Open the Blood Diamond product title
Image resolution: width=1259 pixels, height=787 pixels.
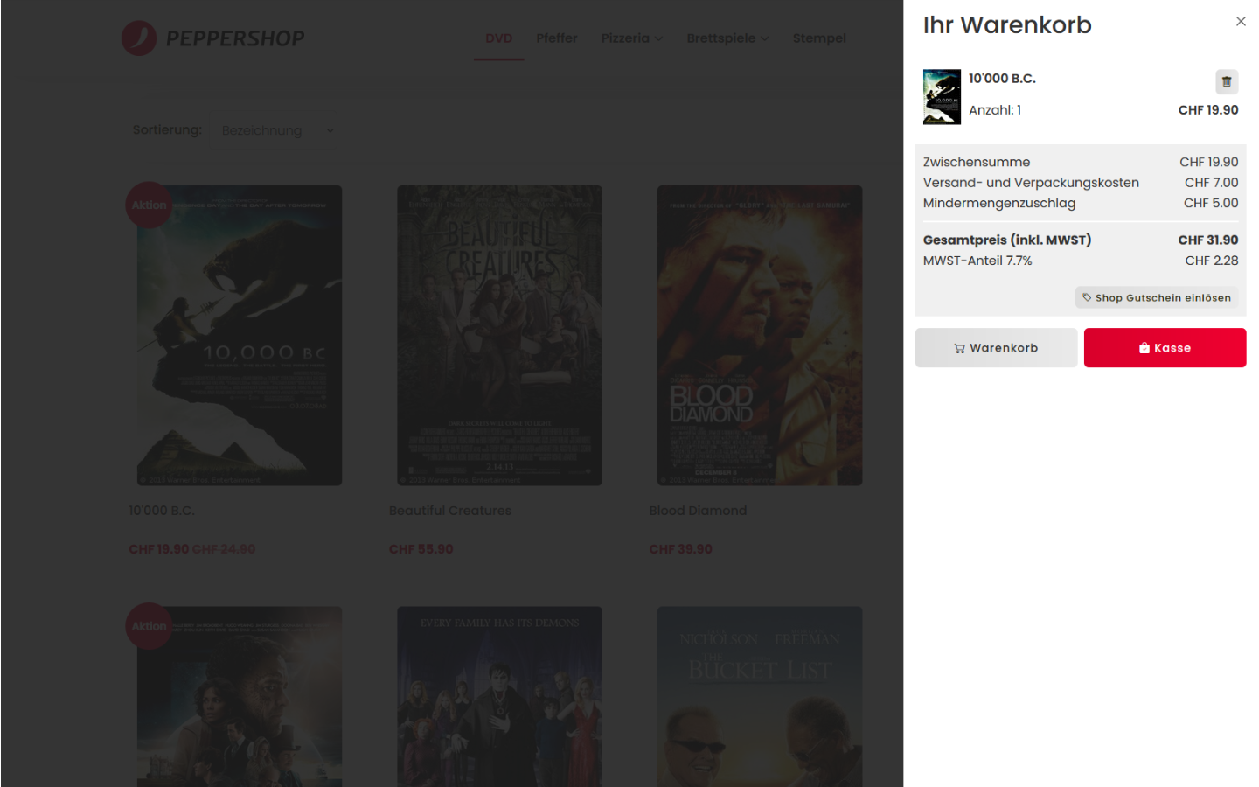coord(698,511)
